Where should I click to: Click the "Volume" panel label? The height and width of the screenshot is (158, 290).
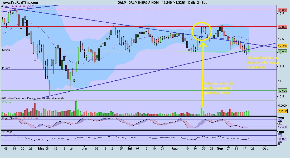click(7, 102)
